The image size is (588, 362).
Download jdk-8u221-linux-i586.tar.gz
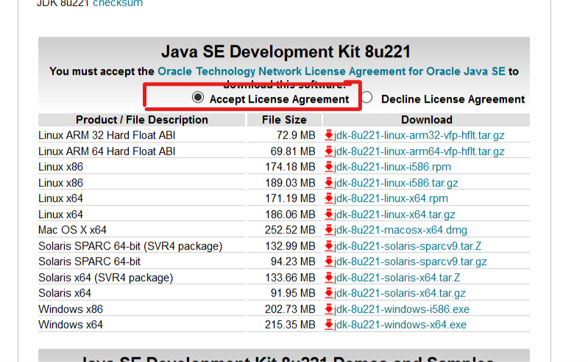pyautogui.click(x=396, y=183)
